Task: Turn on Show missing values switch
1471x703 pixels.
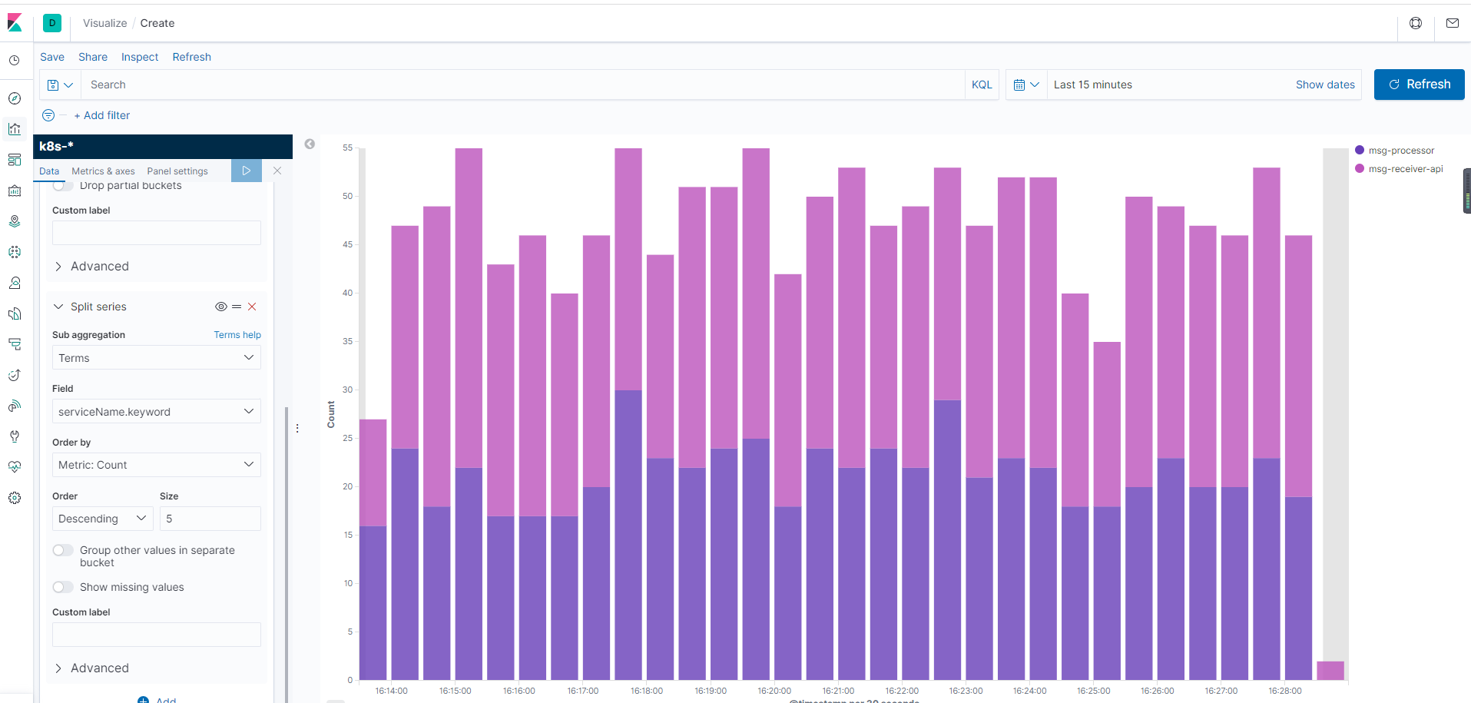Action: tap(63, 587)
